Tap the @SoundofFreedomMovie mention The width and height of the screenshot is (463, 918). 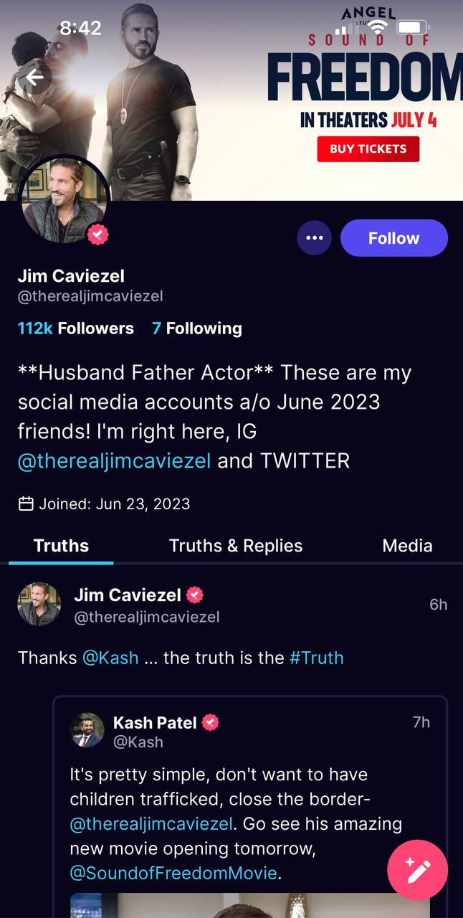(173, 873)
